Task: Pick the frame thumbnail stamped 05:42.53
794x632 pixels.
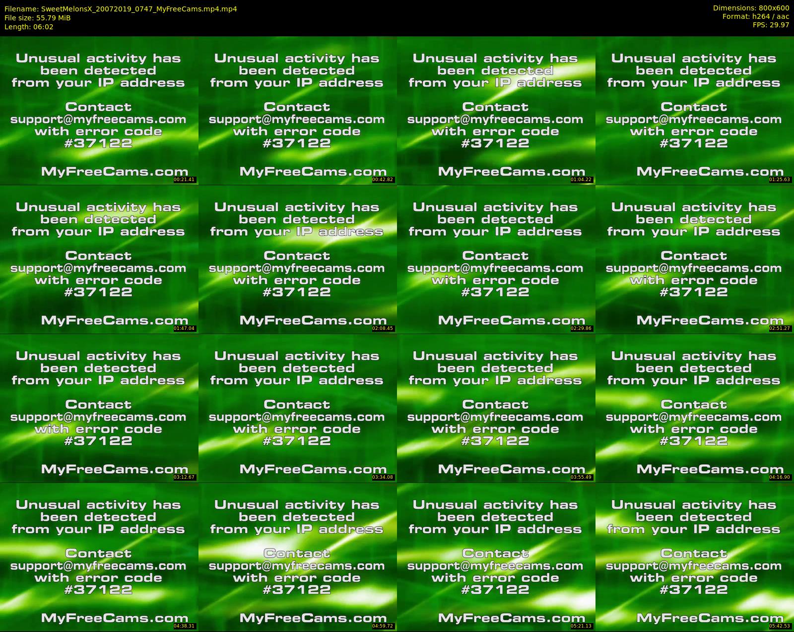Action: (x=694, y=557)
